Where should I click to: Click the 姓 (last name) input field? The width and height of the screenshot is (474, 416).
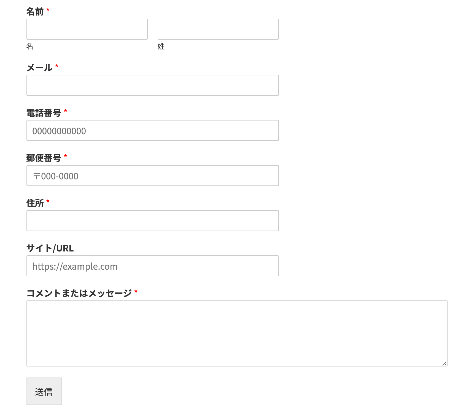point(218,29)
